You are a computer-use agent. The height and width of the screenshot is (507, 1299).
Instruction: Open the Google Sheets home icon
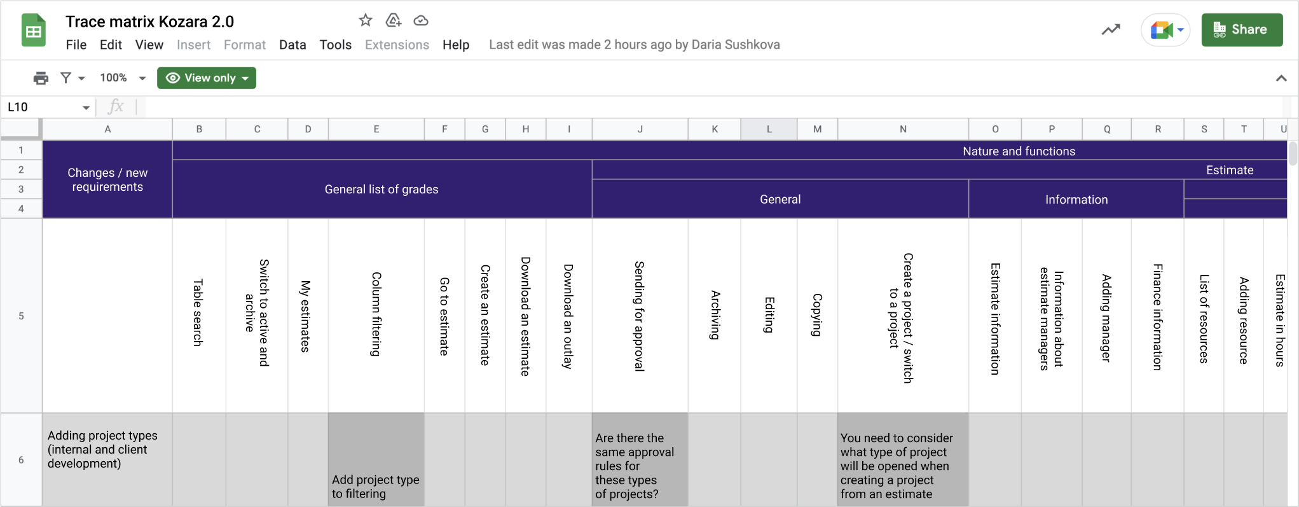(34, 31)
